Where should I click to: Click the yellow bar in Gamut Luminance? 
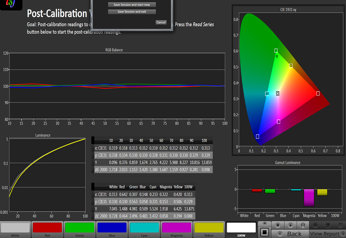pos(322,192)
